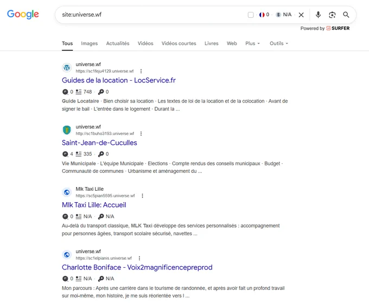The height and width of the screenshot is (303, 369).
Task: Open the Saint-Jean-de-Cuculles result link
Action: [99, 143]
